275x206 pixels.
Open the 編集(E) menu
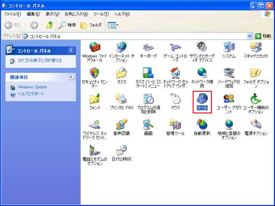(x=33, y=14)
